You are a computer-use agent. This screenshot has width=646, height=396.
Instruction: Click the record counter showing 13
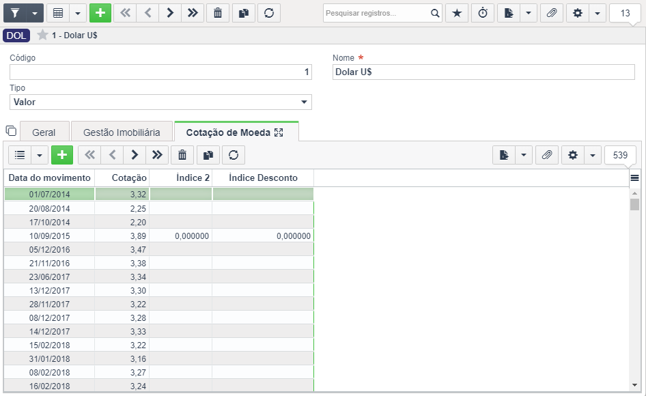point(625,13)
